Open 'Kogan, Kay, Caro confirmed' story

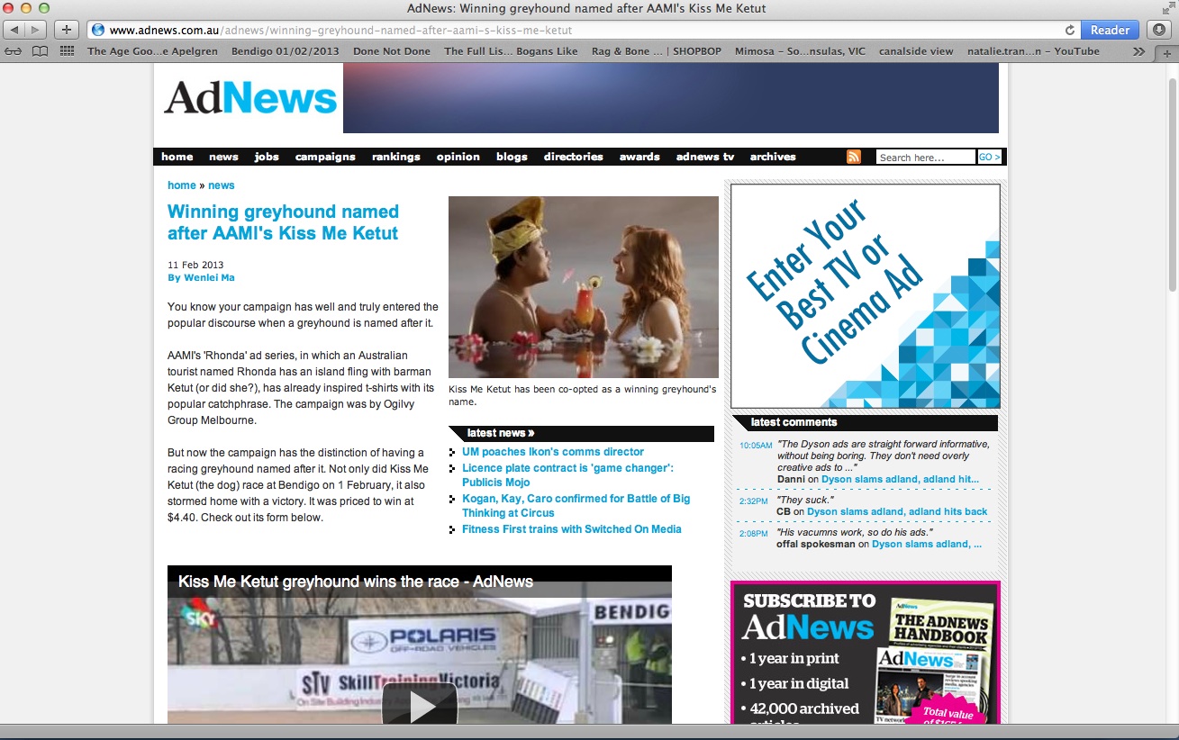576,506
